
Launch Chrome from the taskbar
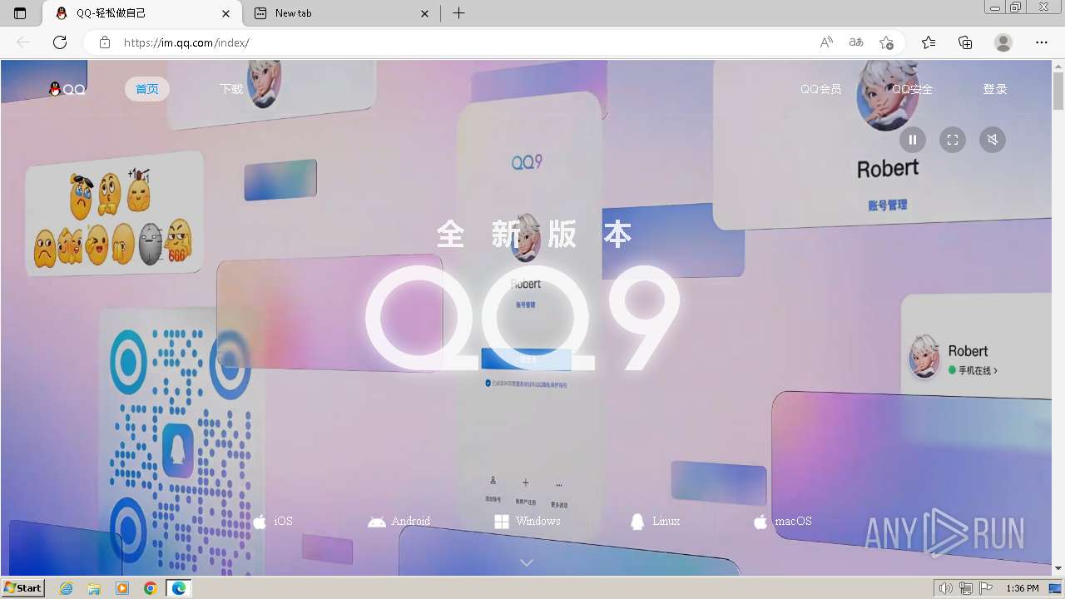[x=151, y=588]
